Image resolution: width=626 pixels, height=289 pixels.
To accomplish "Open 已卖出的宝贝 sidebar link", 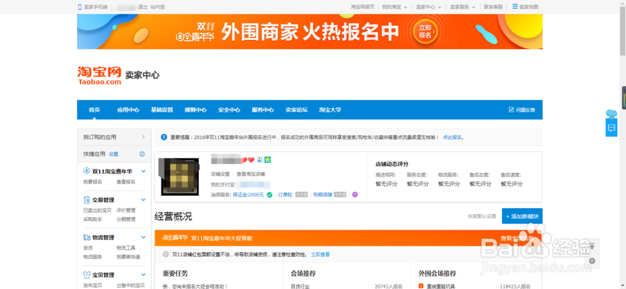I will click(97, 210).
